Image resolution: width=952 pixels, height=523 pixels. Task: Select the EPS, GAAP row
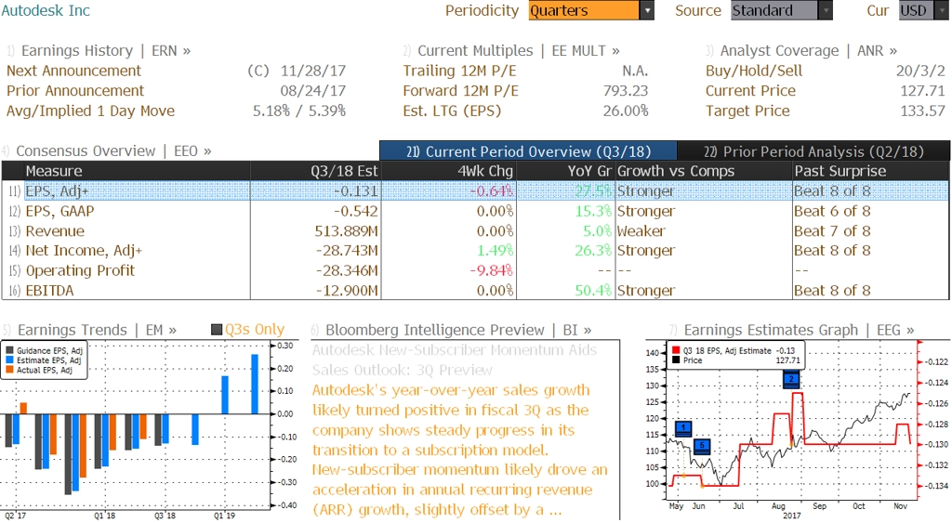[x=475, y=211]
